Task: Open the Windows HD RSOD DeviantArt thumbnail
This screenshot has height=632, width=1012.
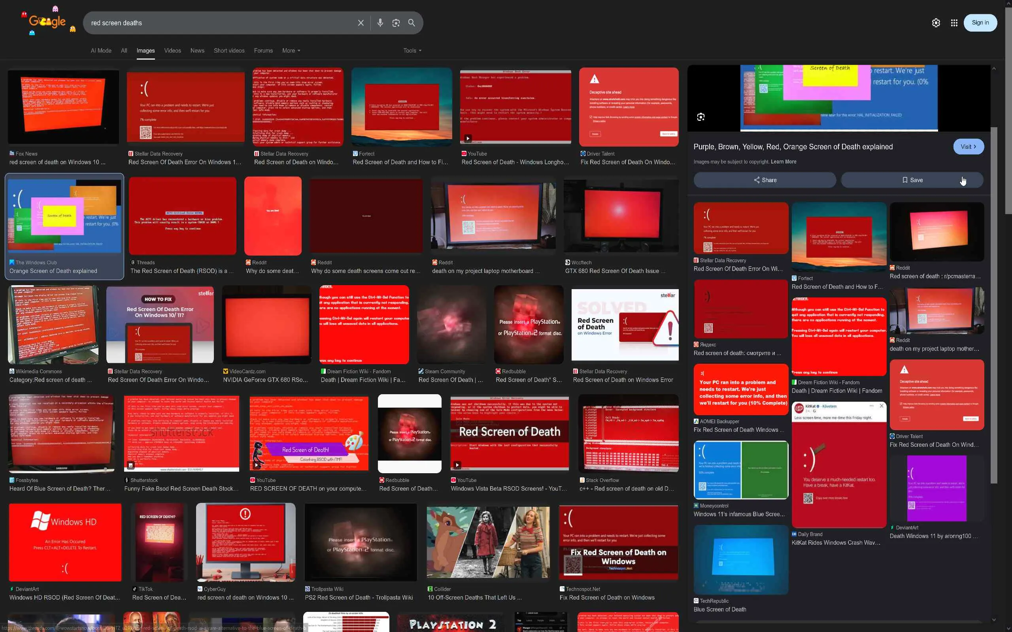Action: (65, 542)
